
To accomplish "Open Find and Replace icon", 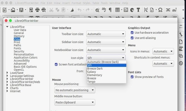I will (x=97, y=10).
